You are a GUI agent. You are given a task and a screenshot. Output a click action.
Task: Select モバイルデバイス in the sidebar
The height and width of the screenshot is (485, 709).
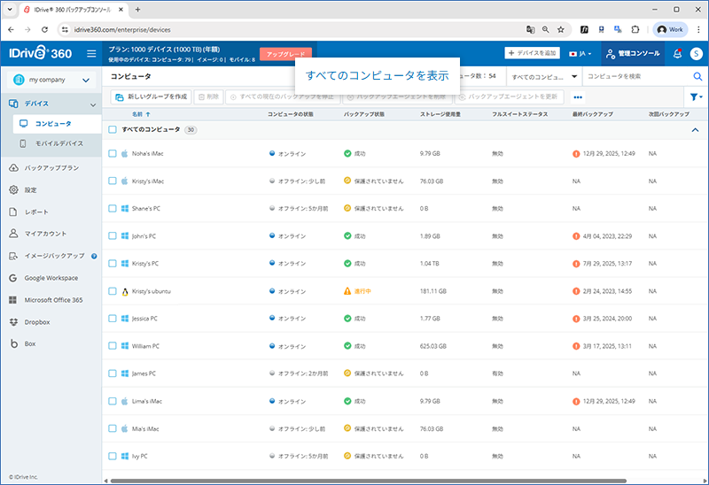point(58,143)
